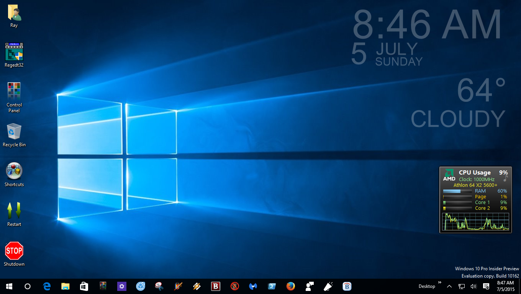Image resolution: width=521 pixels, height=294 pixels.
Task: Click the CLOUDY weather text
Action: (458, 119)
